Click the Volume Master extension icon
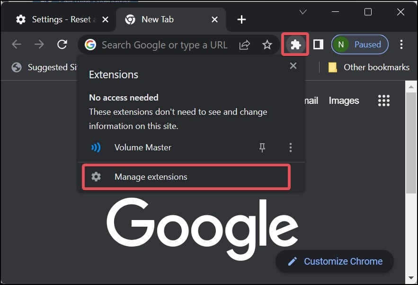 [96, 147]
